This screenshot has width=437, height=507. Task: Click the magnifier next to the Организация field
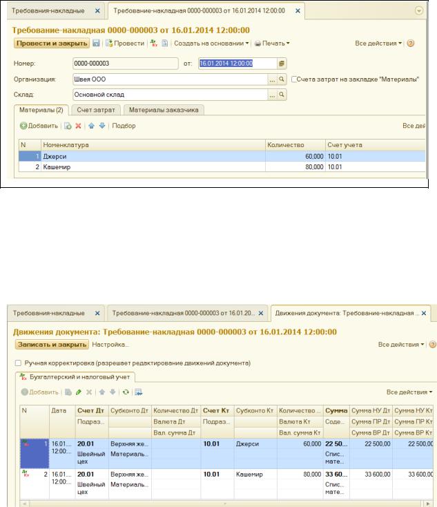pyautogui.click(x=282, y=79)
